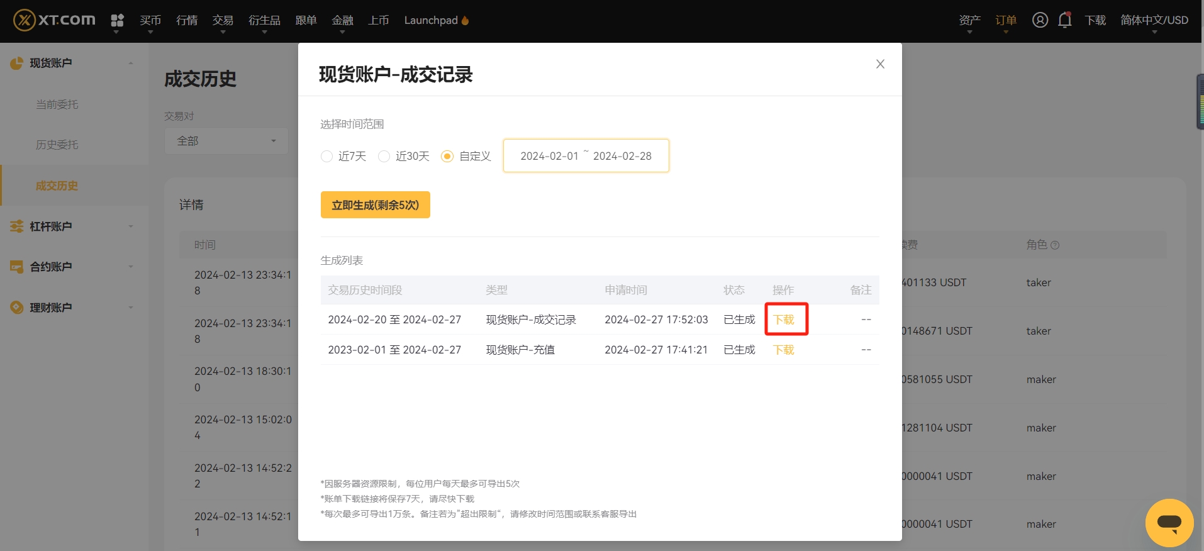Open the 简体中文/USD language dropdown
The width and height of the screenshot is (1204, 551).
point(1154,20)
